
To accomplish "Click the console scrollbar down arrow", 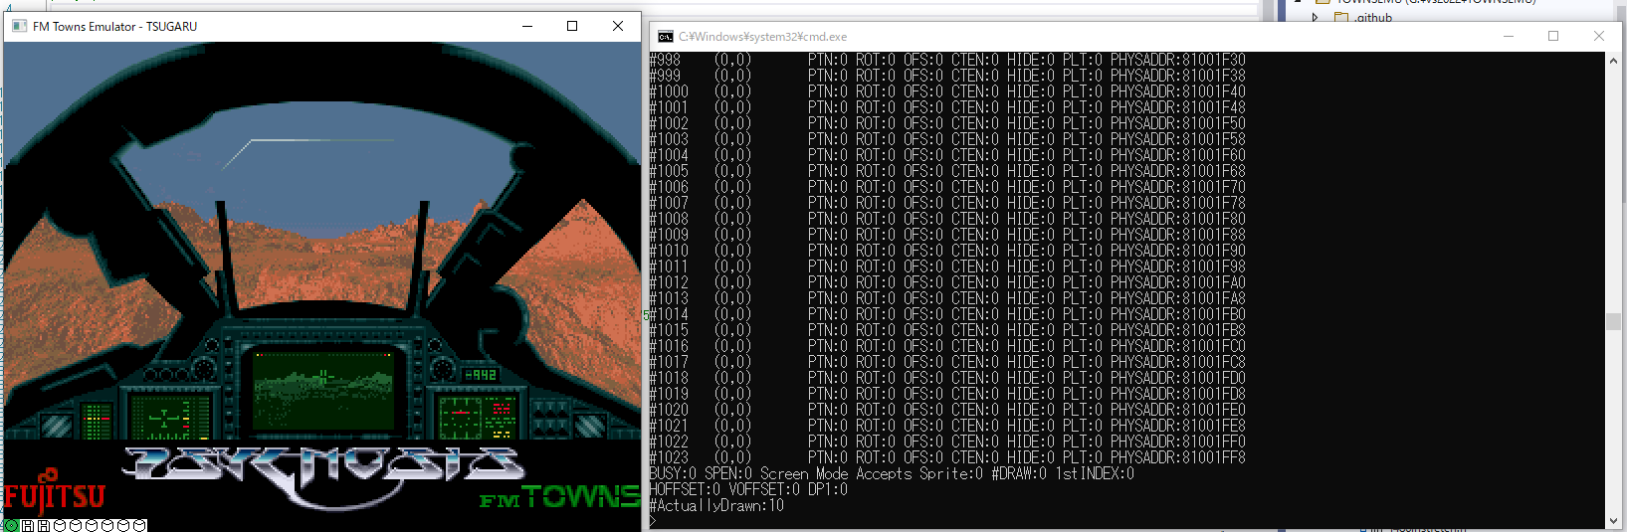I will point(1613,520).
